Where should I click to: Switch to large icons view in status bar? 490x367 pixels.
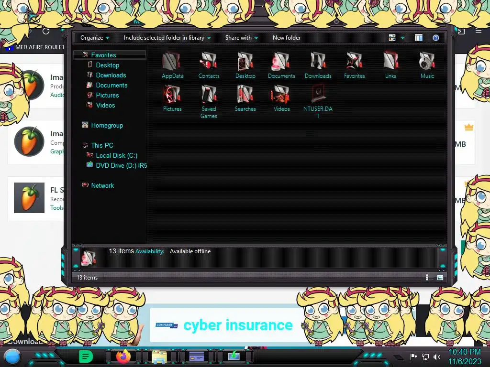(440, 278)
